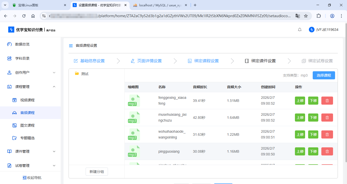Click 新建分组 to create group
The image size is (347, 184).
(x=97, y=172)
